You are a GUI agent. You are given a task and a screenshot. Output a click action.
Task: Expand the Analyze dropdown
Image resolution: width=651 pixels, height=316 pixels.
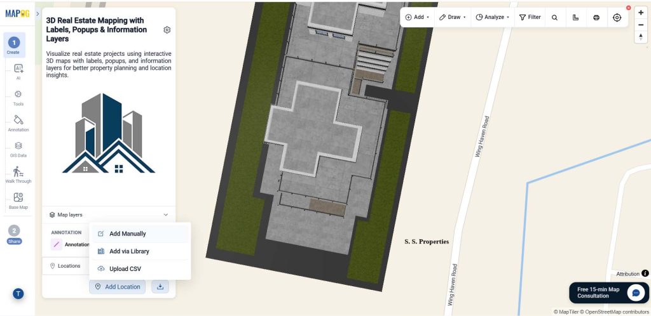[x=493, y=17]
